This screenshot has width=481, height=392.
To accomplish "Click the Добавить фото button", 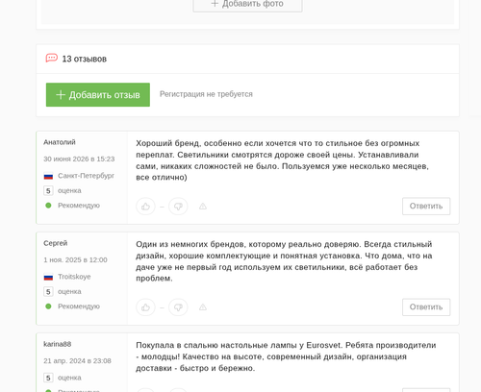I will [x=247, y=5].
